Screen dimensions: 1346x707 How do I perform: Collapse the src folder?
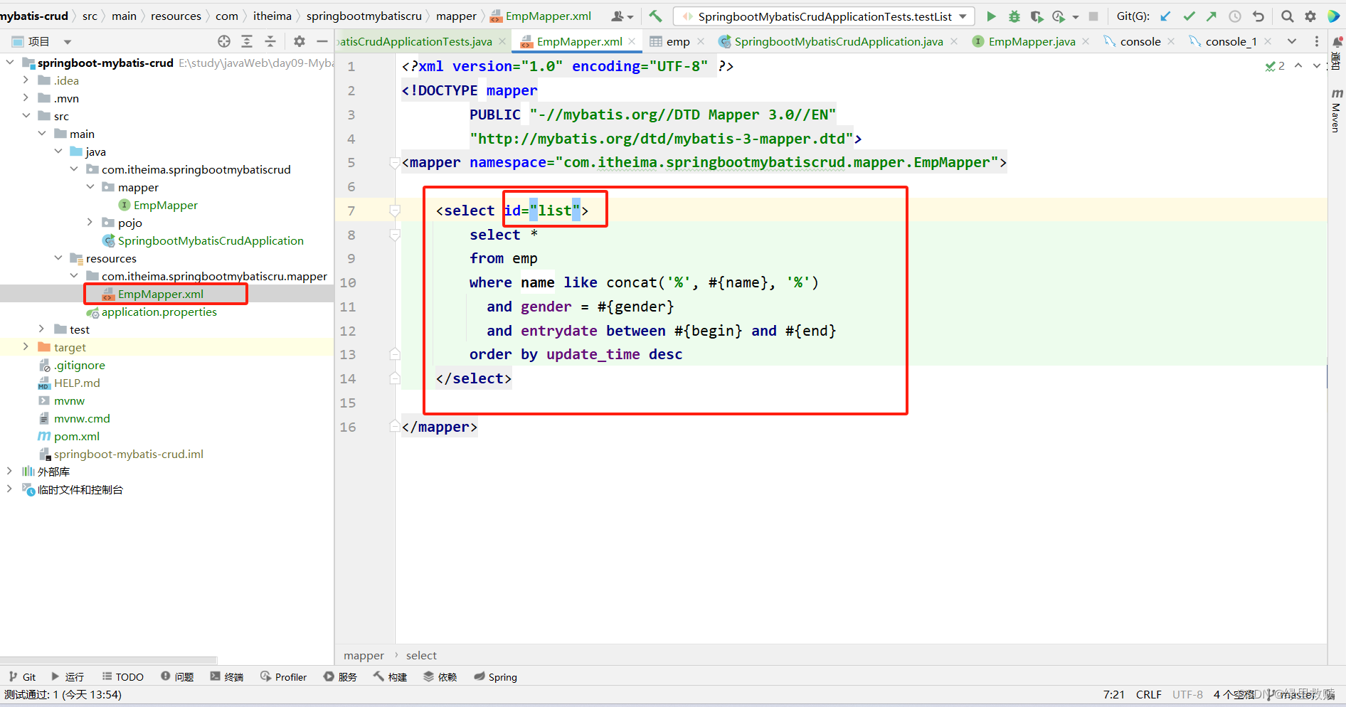[26, 115]
